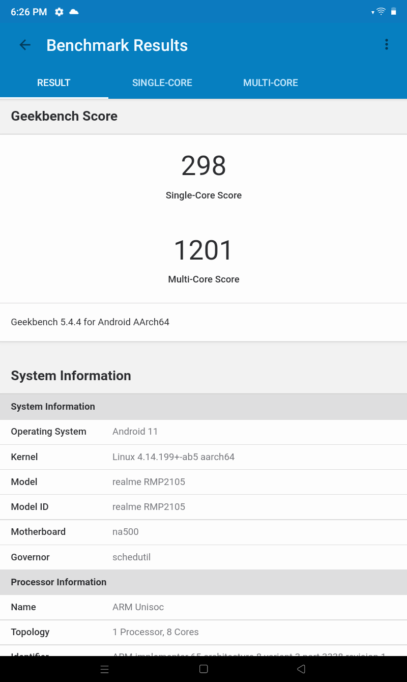Screen dimensions: 407x682
Task: Tap the Single-Core Score value 298
Action: pyautogui.click(x=203, y=166)
